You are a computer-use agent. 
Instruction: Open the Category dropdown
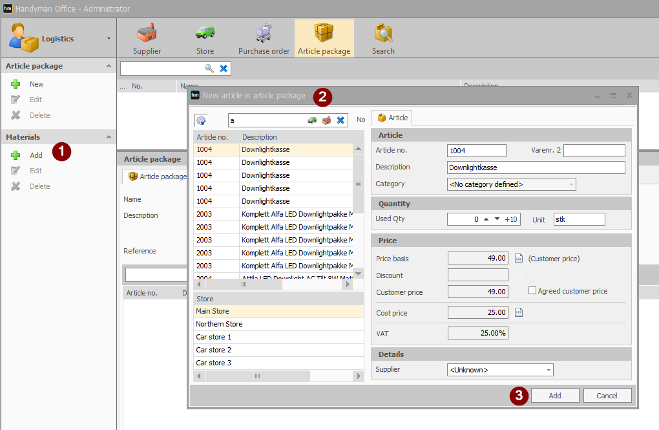tap(571, 184)
